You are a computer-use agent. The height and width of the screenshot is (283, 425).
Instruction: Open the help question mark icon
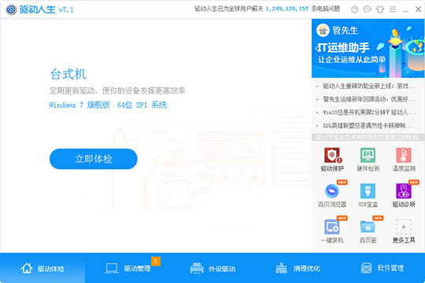pyautogui.click(x=354, y=9)
